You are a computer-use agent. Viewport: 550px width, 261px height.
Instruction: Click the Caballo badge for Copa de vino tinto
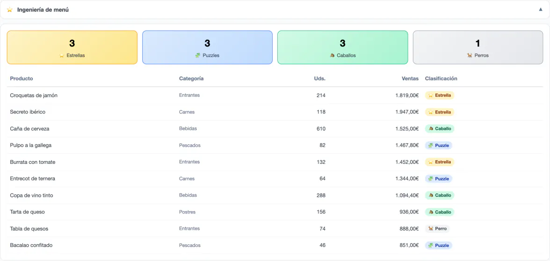440,195
